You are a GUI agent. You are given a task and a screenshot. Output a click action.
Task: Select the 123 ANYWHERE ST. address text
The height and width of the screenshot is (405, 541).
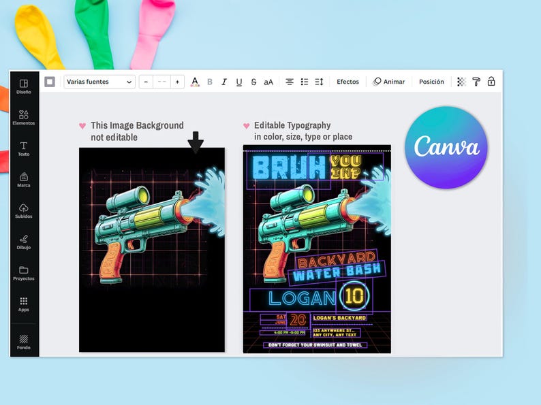336,333
